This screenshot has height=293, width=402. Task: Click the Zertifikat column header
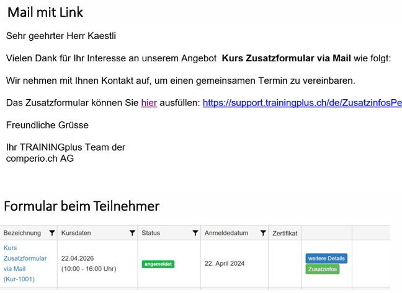click(285, 233)
